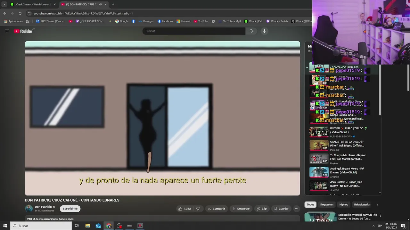Image resolution: width=410 pixels, height=230 pixels.
Task: Open more actions three-dot menu under video
Action: (297, 209)
